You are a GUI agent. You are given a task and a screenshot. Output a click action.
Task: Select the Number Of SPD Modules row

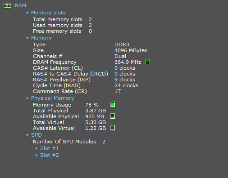click(x=69, y=142)
